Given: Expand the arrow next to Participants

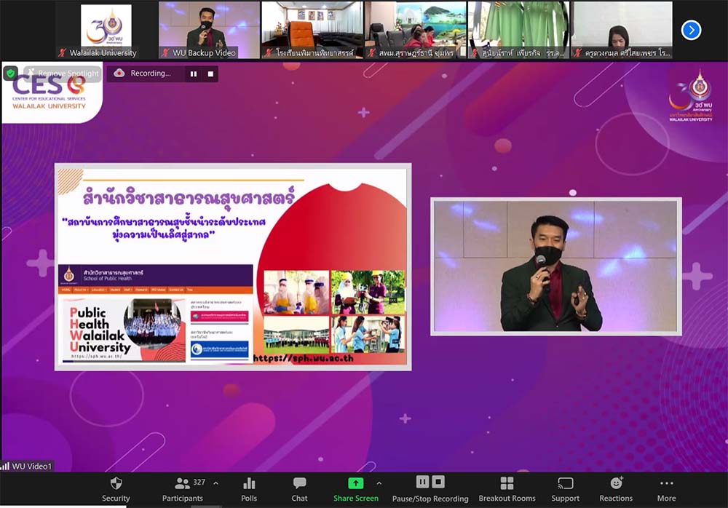Looking at the screenshot, I should (x=215, y=483).
